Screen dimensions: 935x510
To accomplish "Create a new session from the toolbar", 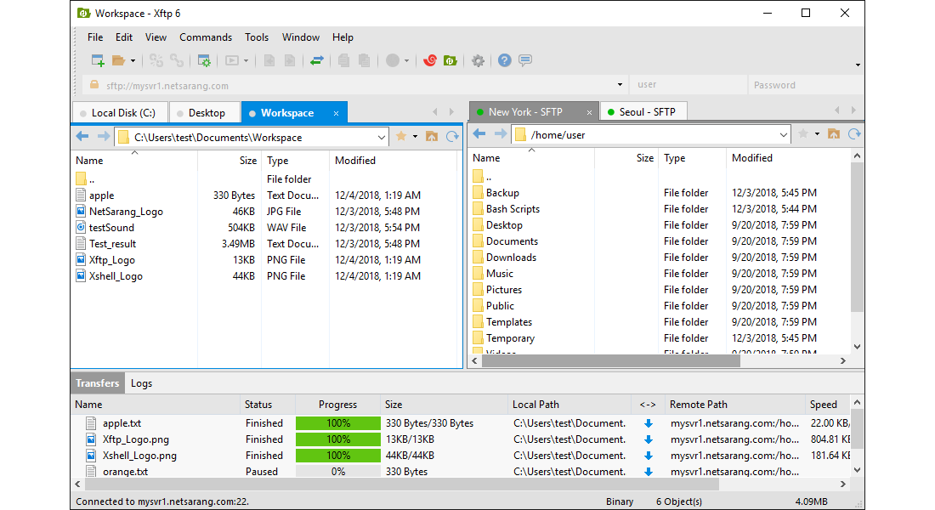I will [x=98, y=60].
